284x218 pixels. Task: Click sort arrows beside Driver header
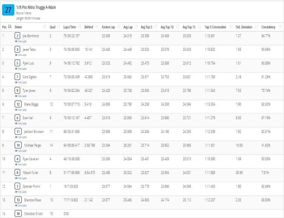point(45,27)
